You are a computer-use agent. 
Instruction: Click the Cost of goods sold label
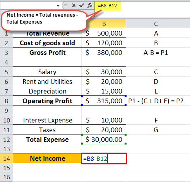[47, 43]
